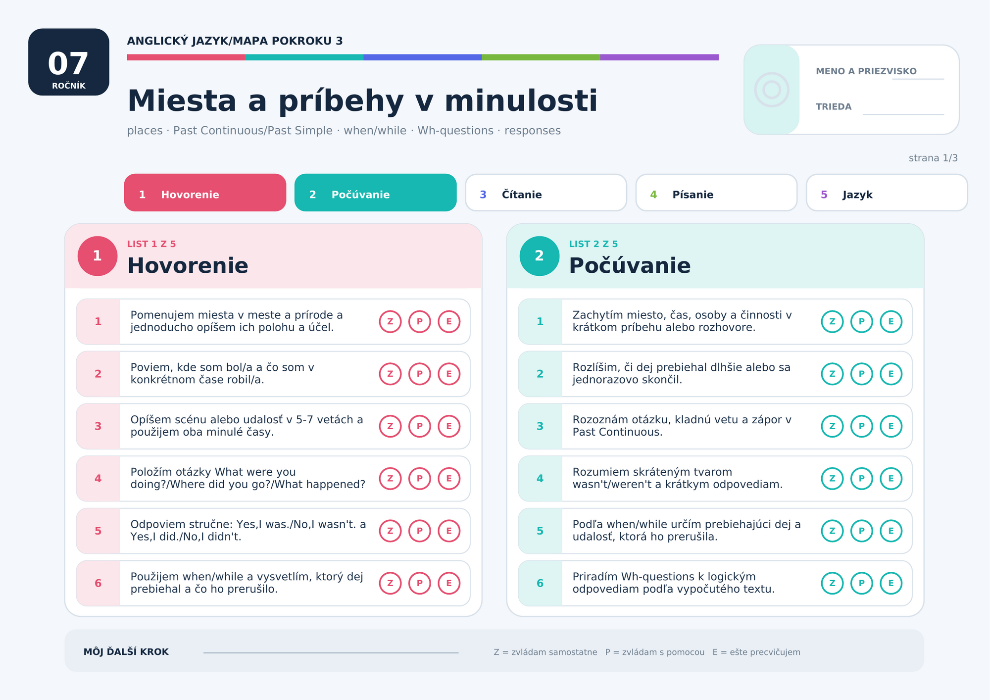Switch to the Čítanie tab

click(x=546, y=193)
